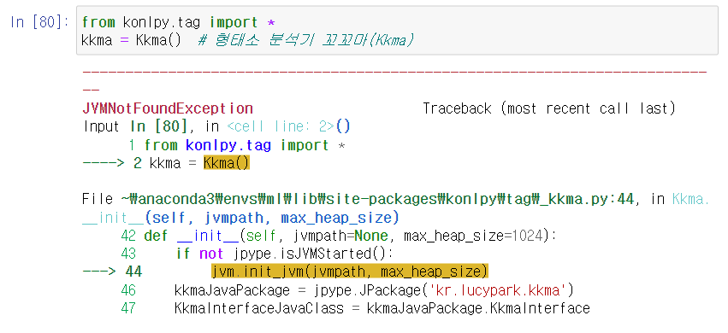Click the 'Input In [80], in <cell line: 2>()' line
Viewport: 728px width, 333px height.
click(216, 126)
